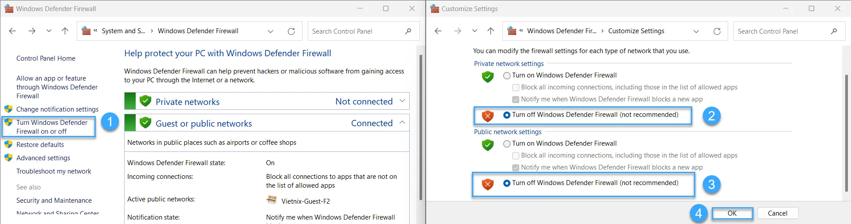Screen dimensions: 851x224
Task: Go forward in Windows Defender Firewall window
Action: click(x=32, y=31)
